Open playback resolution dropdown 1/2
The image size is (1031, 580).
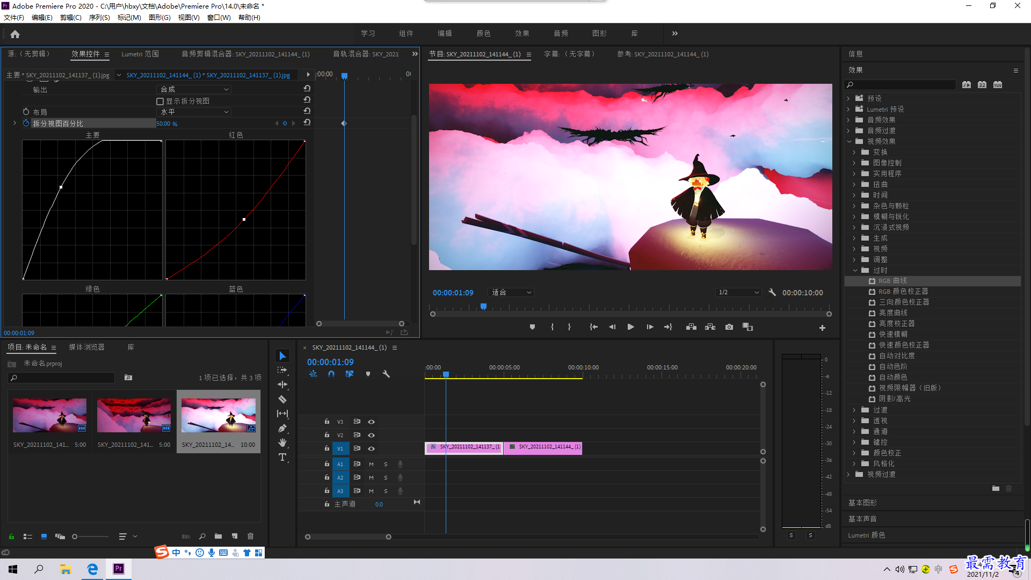pos(739,292)
